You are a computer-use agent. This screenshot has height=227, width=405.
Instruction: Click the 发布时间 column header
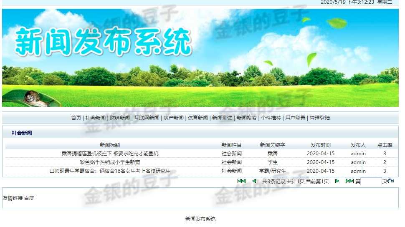[x=321, y=145]
